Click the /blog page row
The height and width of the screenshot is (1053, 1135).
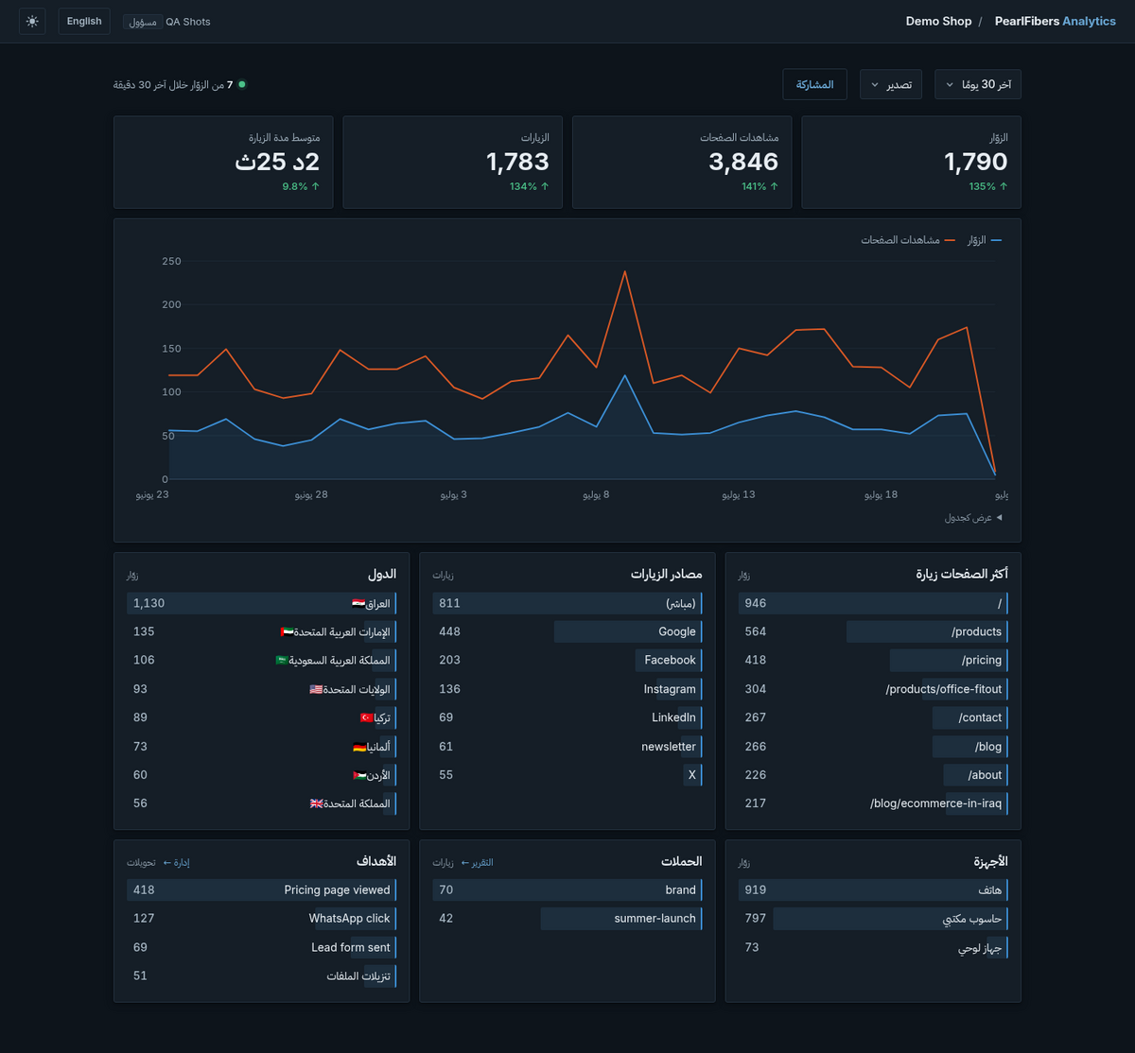click(874, 746)
